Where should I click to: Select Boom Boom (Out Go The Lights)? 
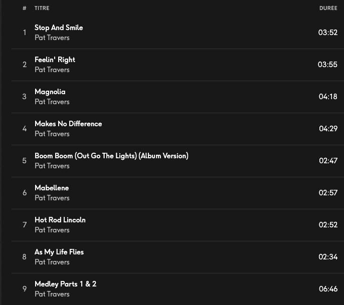111,156
